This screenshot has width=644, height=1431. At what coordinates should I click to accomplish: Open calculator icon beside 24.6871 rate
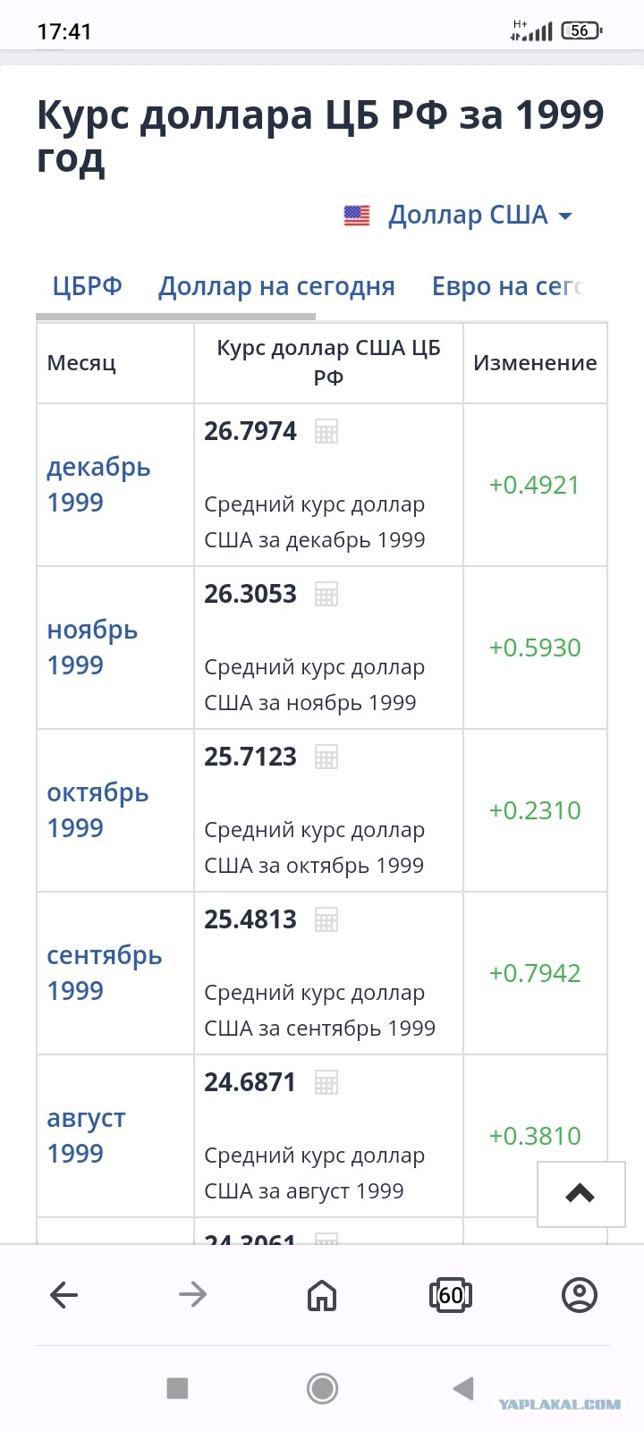(326, 1082)
